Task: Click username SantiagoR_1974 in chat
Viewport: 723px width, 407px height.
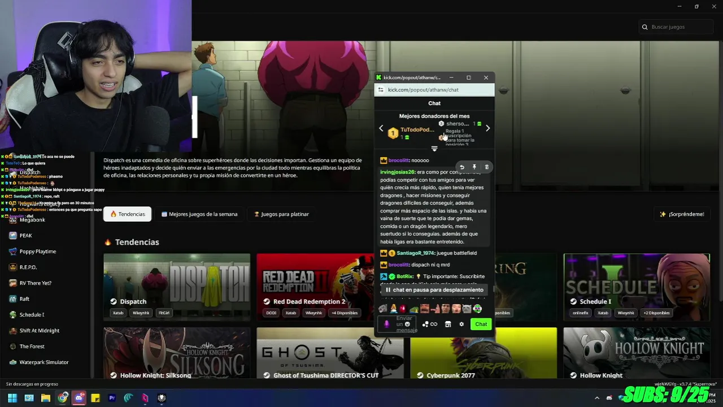Action: click(415, 253)
